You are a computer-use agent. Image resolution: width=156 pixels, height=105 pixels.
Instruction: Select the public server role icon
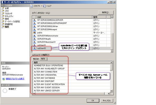(x=34, y=33)
